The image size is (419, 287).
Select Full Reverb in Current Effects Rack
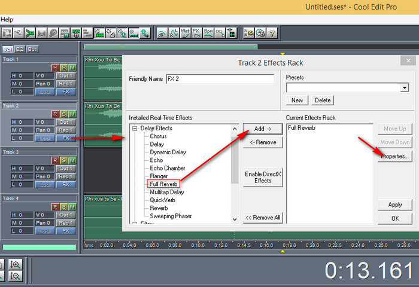[302, 128]
